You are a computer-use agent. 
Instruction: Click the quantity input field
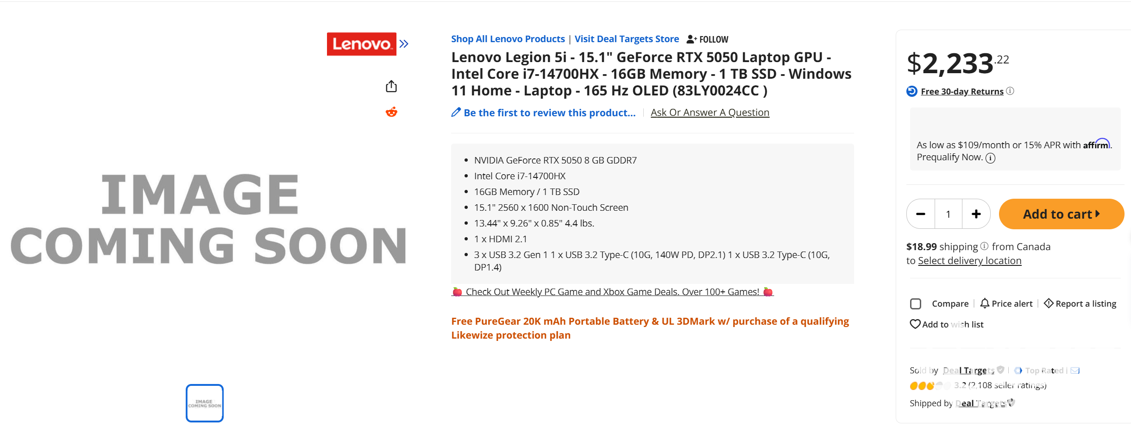click(x=949, y=214)
